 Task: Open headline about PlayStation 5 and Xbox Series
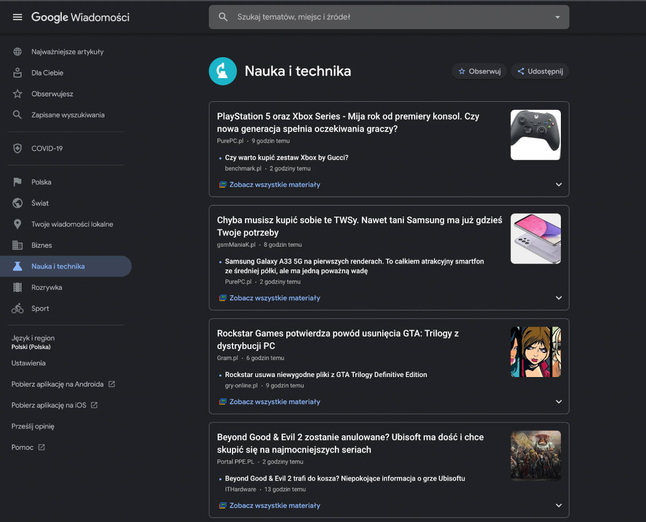tap(348, 123)
